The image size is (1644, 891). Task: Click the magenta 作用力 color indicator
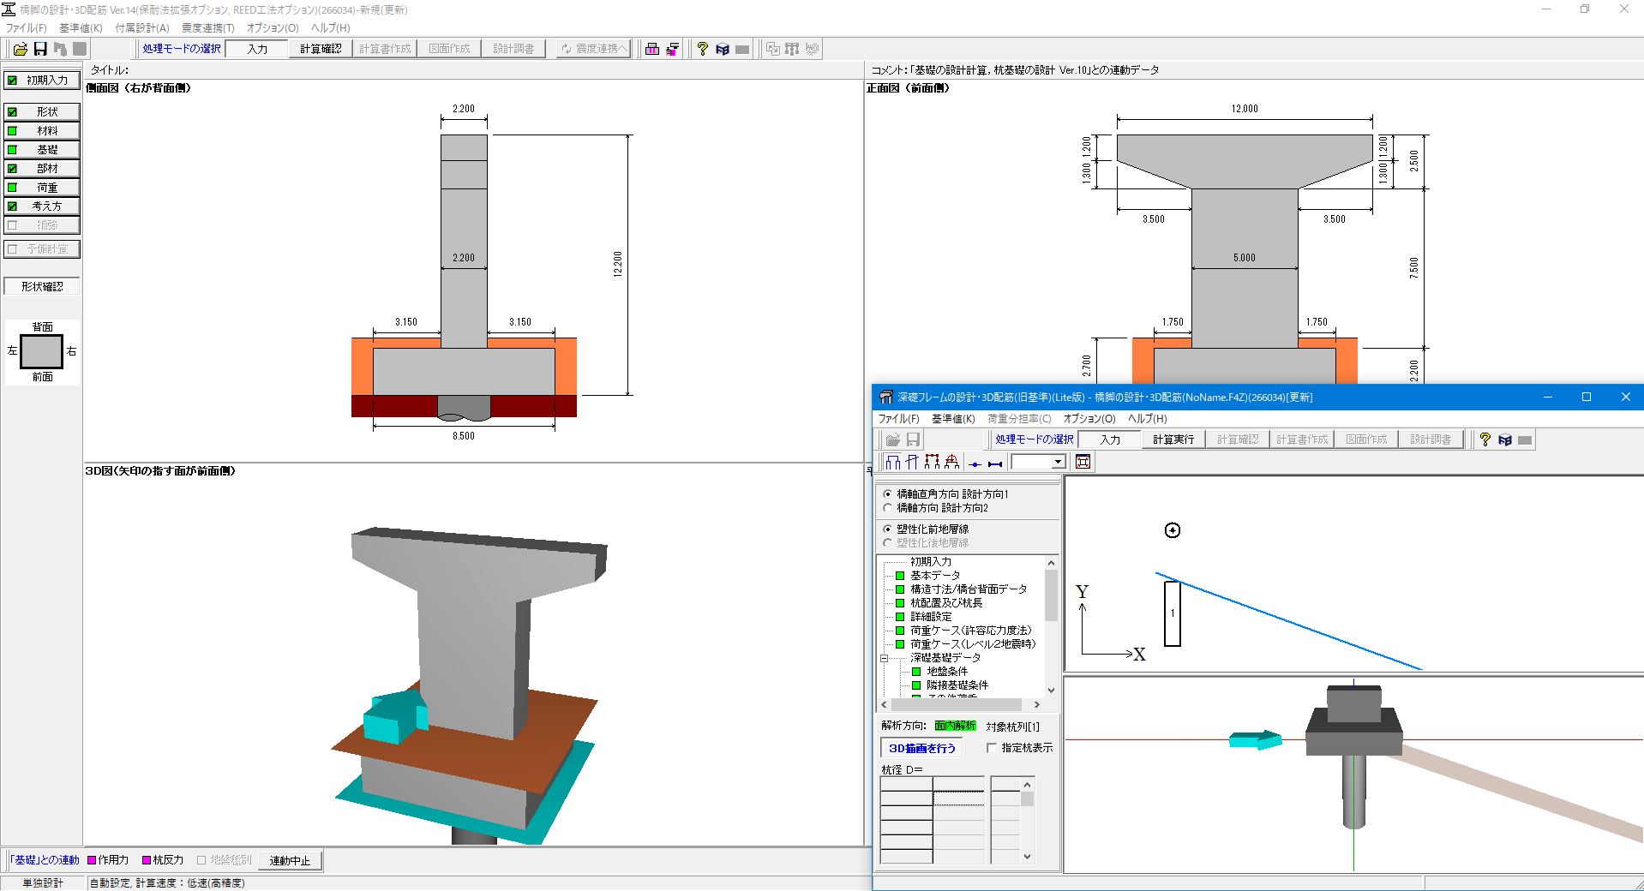point(93,860)
